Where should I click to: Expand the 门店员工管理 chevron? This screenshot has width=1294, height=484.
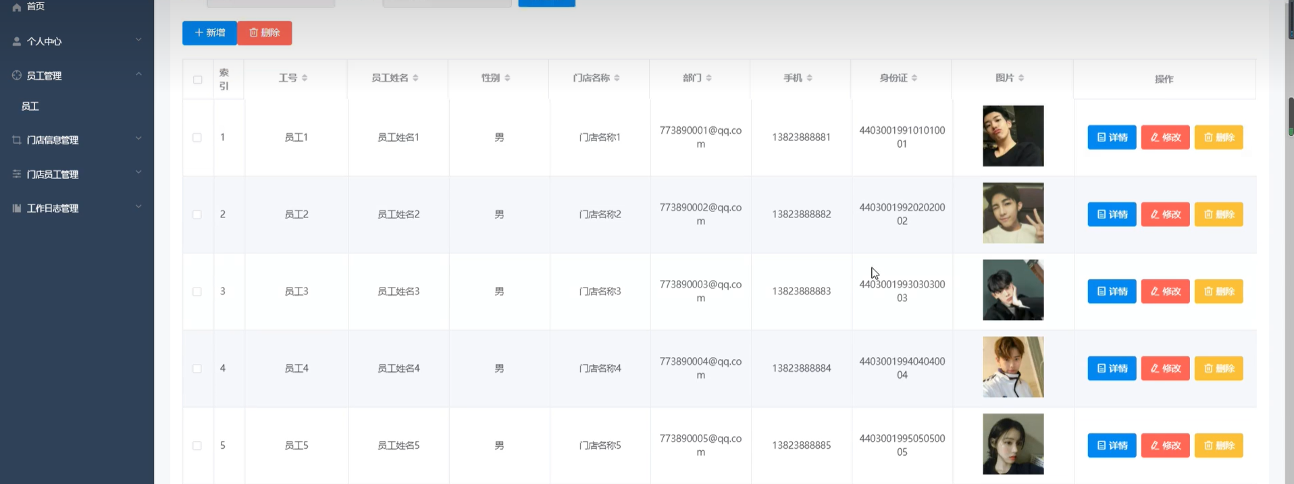tap(138, 172)
